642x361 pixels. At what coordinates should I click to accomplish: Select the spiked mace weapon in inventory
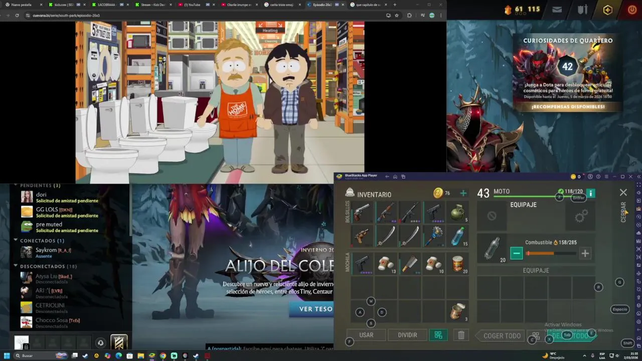433,236
